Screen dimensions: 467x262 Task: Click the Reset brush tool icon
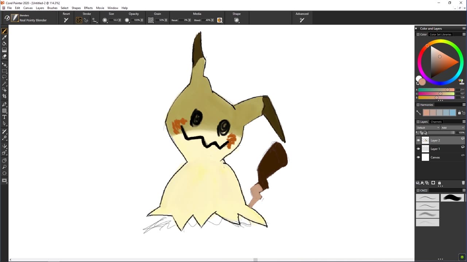(66, 20)
